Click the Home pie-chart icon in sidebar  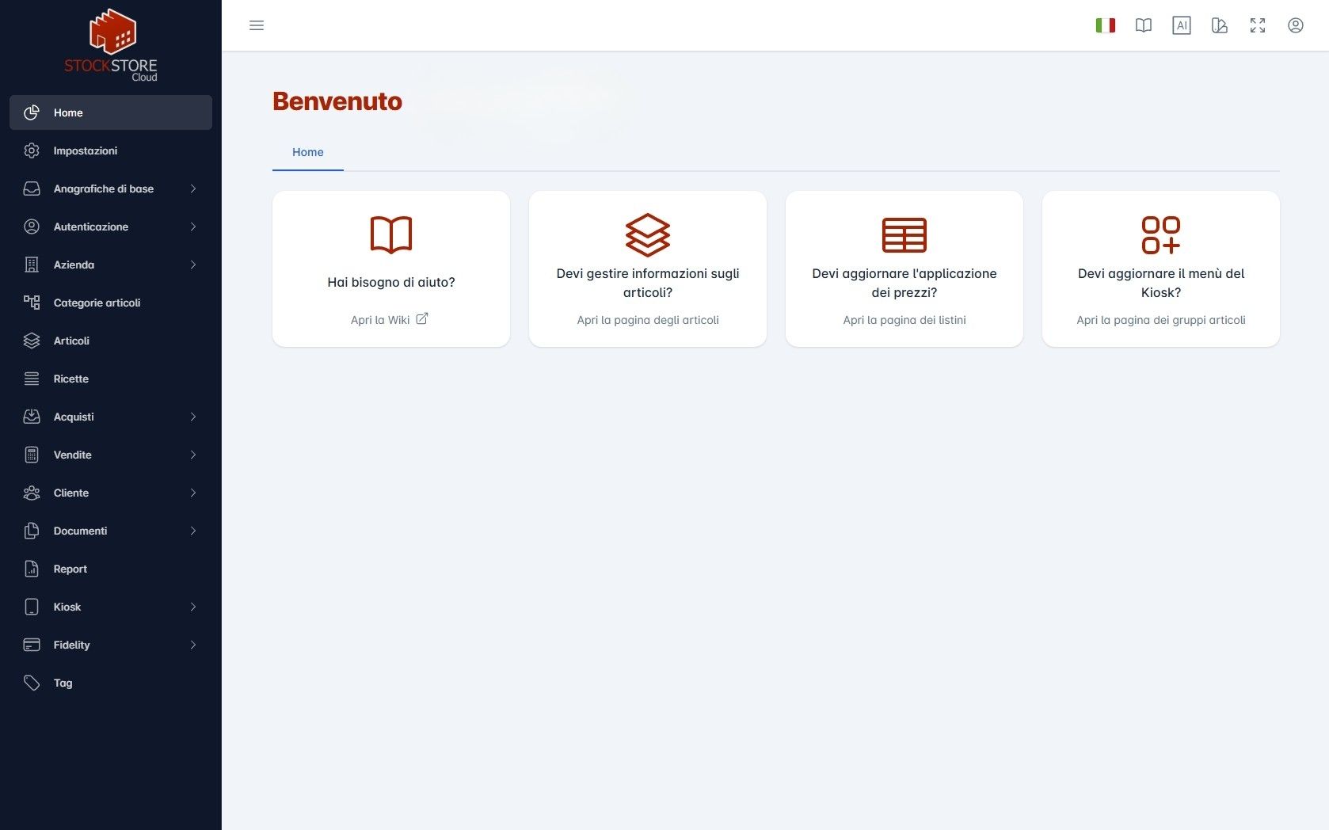point(32,112)
